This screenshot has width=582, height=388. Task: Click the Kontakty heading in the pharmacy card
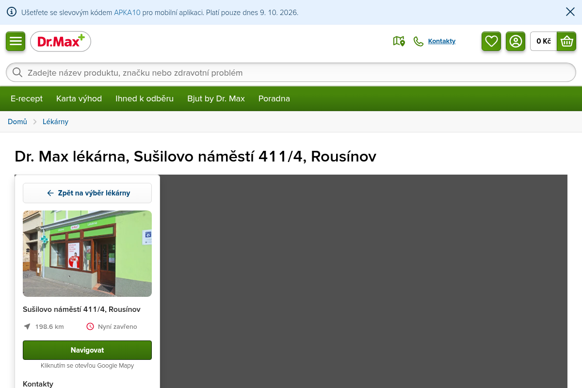tap(38, 384)
